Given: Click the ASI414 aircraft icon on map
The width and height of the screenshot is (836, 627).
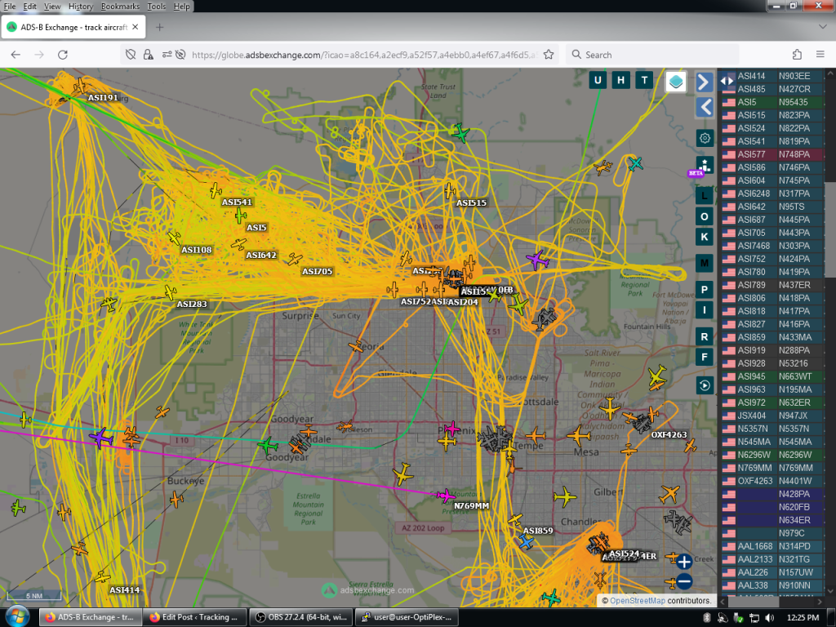Looking at the screenshot, I should [x=102, y=577].
